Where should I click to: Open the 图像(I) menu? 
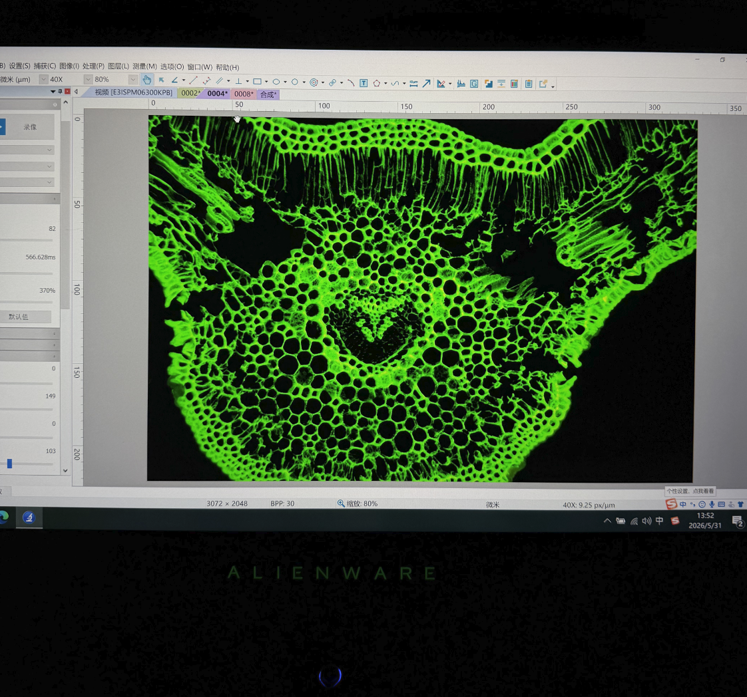(69, 66)
